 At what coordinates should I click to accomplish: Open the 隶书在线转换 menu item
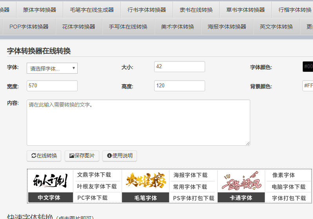click(x=196, y=10)
